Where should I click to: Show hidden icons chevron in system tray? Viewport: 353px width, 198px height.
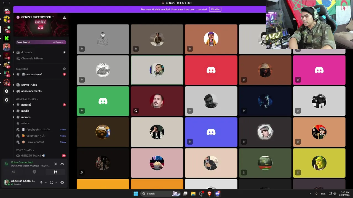tap(310, 194)
